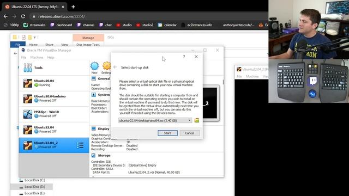Viewport: 349px width, 196px height.
Task: Select the Ubuntu20.04 running VM
Action: [54, 83]
